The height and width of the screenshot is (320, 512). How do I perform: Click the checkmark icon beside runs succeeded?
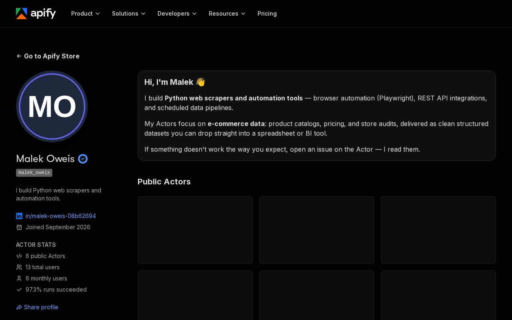19,290
